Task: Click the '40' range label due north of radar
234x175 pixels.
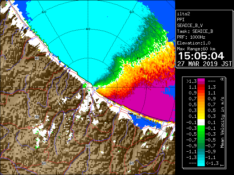Action: pyautogui.click(x=88, y=29)
